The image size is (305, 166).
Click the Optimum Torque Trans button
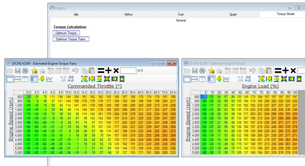[x=71, y=39]
